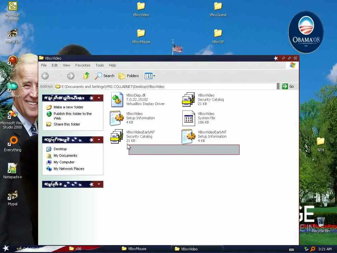Select the VBoxVideo Security Catalog file

(203, 99)
